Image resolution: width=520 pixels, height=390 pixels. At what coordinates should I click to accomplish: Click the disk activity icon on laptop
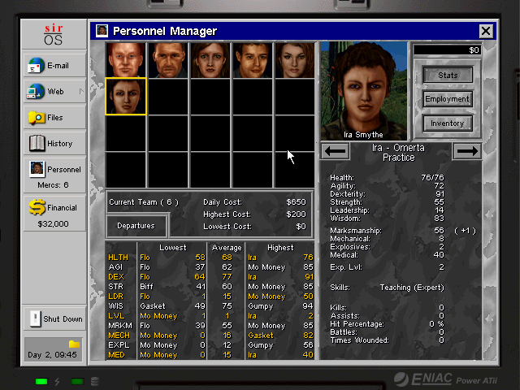pyautogui.click(x=95, y=381)
